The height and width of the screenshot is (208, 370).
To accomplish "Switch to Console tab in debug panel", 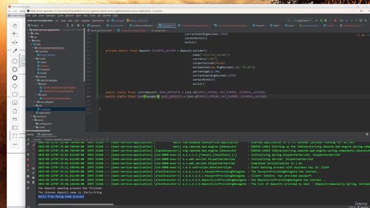I will click(x=36, y=140).
